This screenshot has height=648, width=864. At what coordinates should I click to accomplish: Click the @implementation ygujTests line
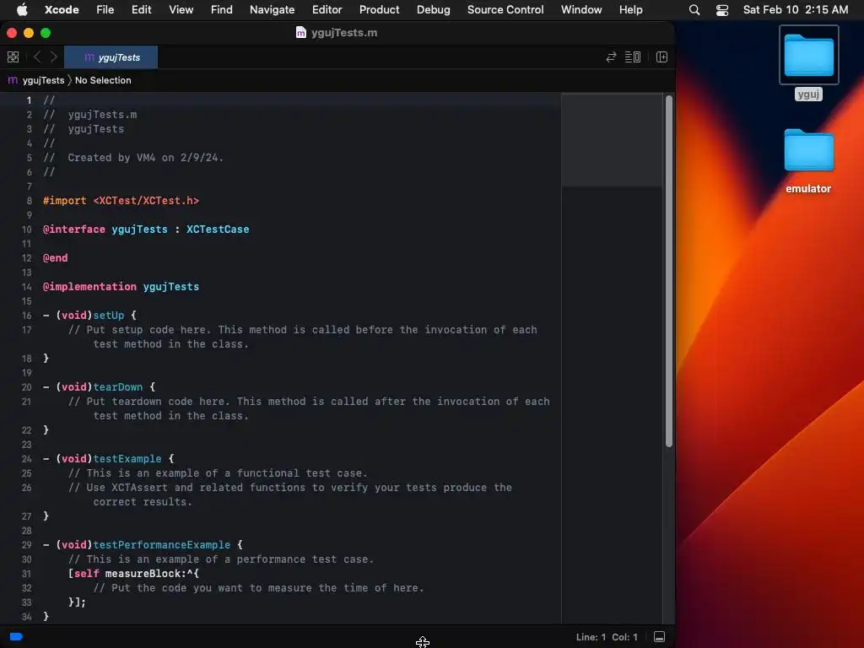click(121, 287)
